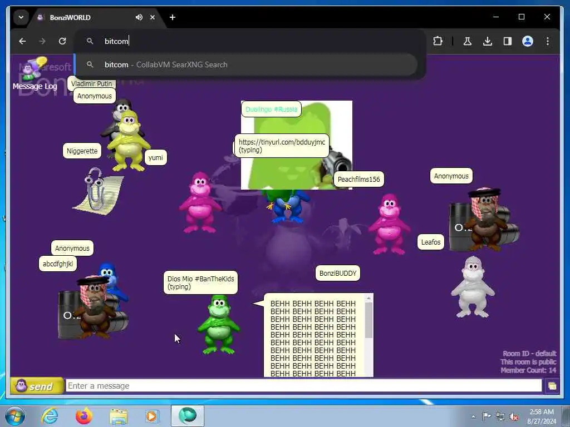Click the address bar with bitcom text

(x=250, y=41)
